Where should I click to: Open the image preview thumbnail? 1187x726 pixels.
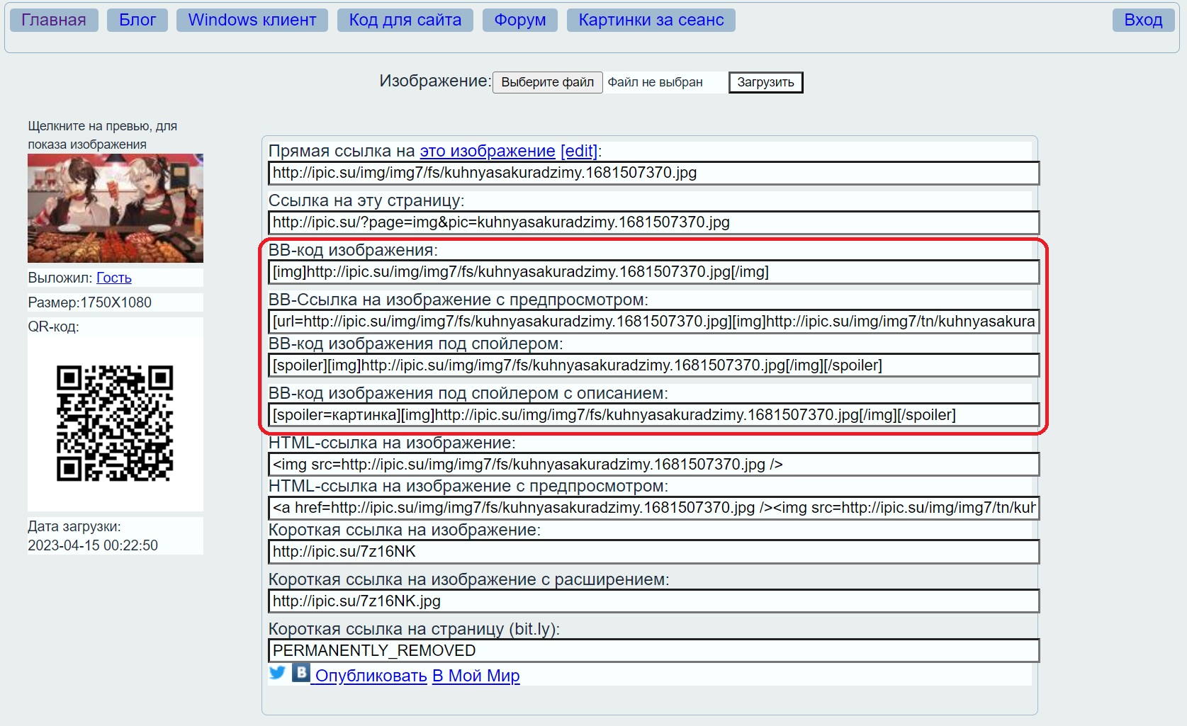pos(116,208)
